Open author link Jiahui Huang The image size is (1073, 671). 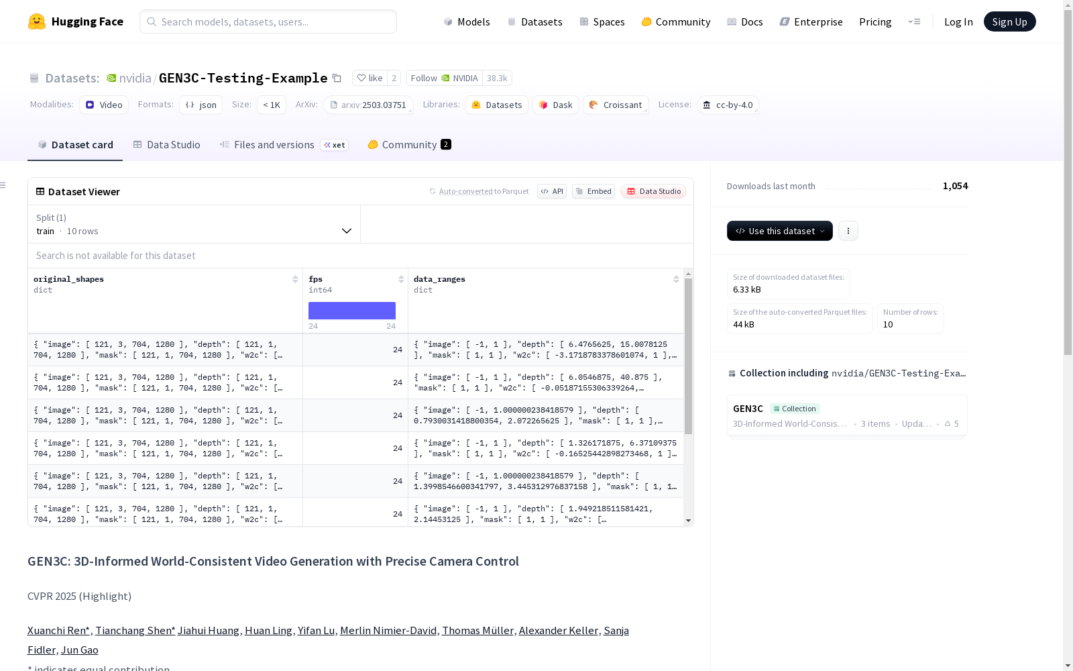click(209, 630)
